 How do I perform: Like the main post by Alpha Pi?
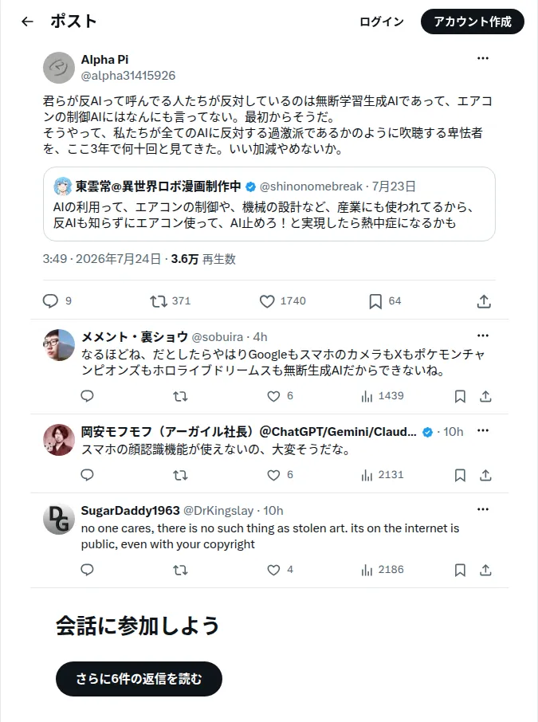tap(267, 301)
